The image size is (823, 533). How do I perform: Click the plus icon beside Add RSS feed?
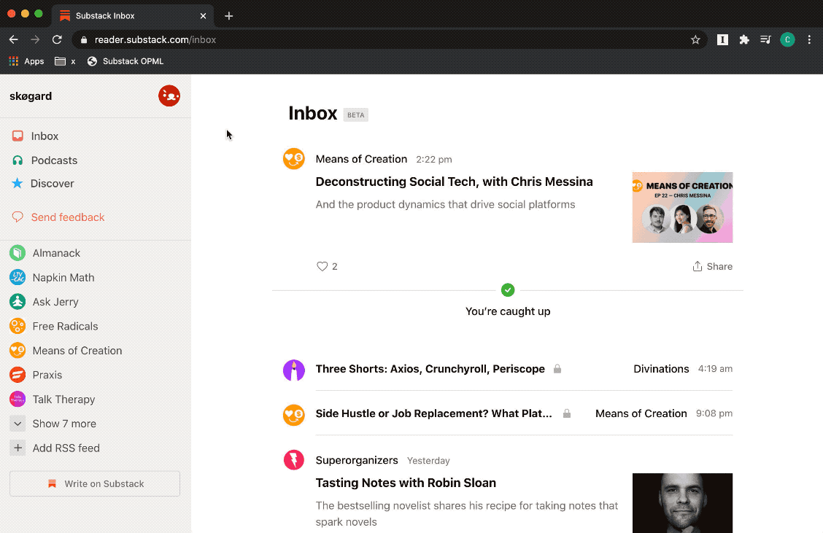pyautogui.click(x=18, y=448)
